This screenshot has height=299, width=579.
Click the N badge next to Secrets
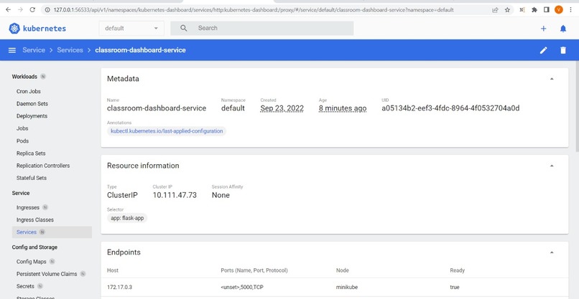[40, 286]
